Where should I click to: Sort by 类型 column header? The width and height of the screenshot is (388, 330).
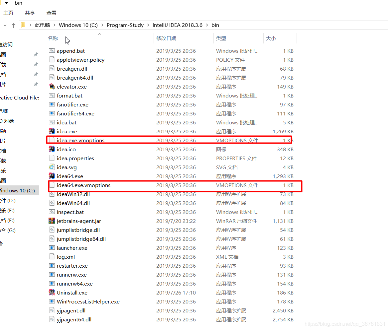pyautogui.click(x=221, y=38)
